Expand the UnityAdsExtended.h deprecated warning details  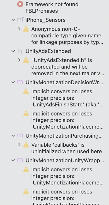19,60
